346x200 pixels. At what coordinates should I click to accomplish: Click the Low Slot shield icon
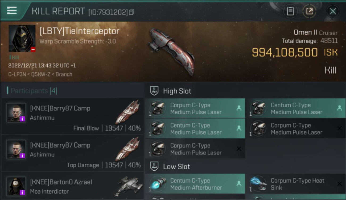[x=154, y=166]
